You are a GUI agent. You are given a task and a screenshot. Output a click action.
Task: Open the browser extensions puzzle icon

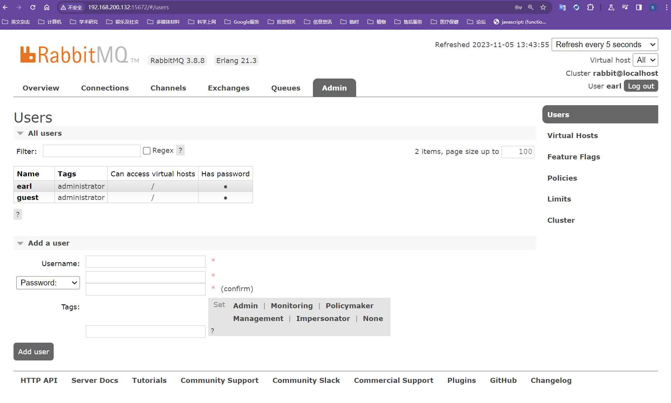click(x=590, y=7)
